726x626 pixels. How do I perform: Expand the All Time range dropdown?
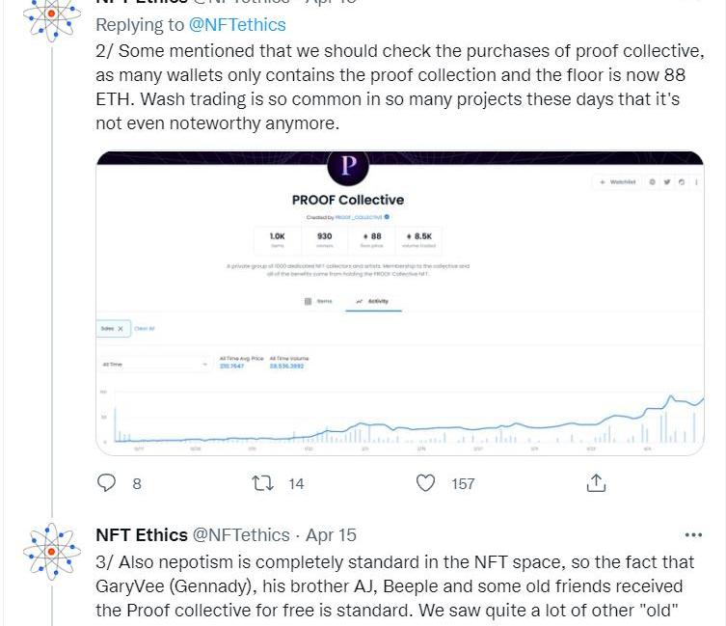tap(154, 365)
